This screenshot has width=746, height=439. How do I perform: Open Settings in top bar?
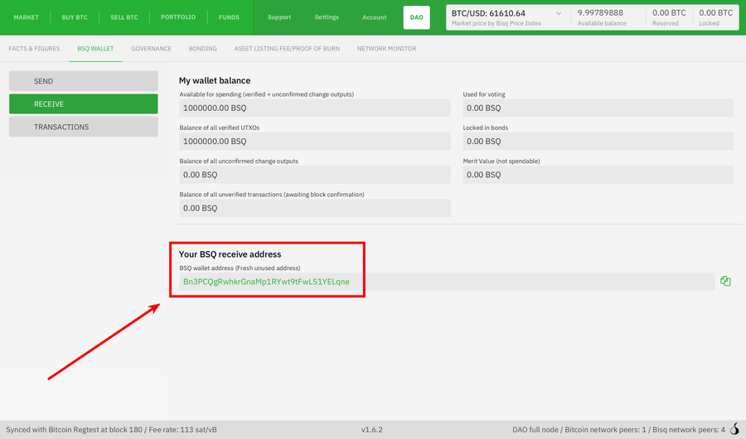[x=327, y=17]
